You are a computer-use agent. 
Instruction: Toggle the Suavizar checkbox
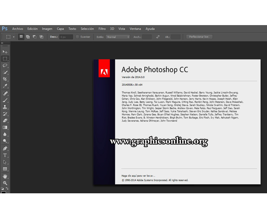[77, 37]
